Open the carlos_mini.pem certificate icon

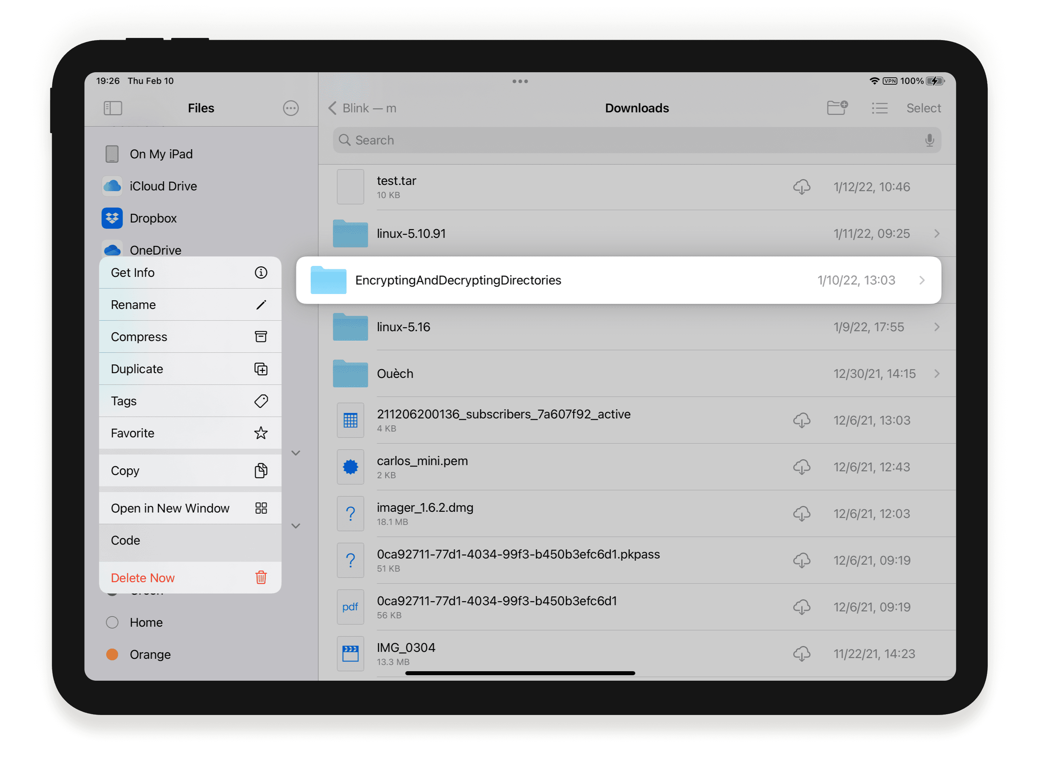[x=350, y=467]
